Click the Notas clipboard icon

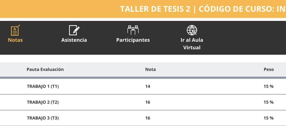[15, 30]
